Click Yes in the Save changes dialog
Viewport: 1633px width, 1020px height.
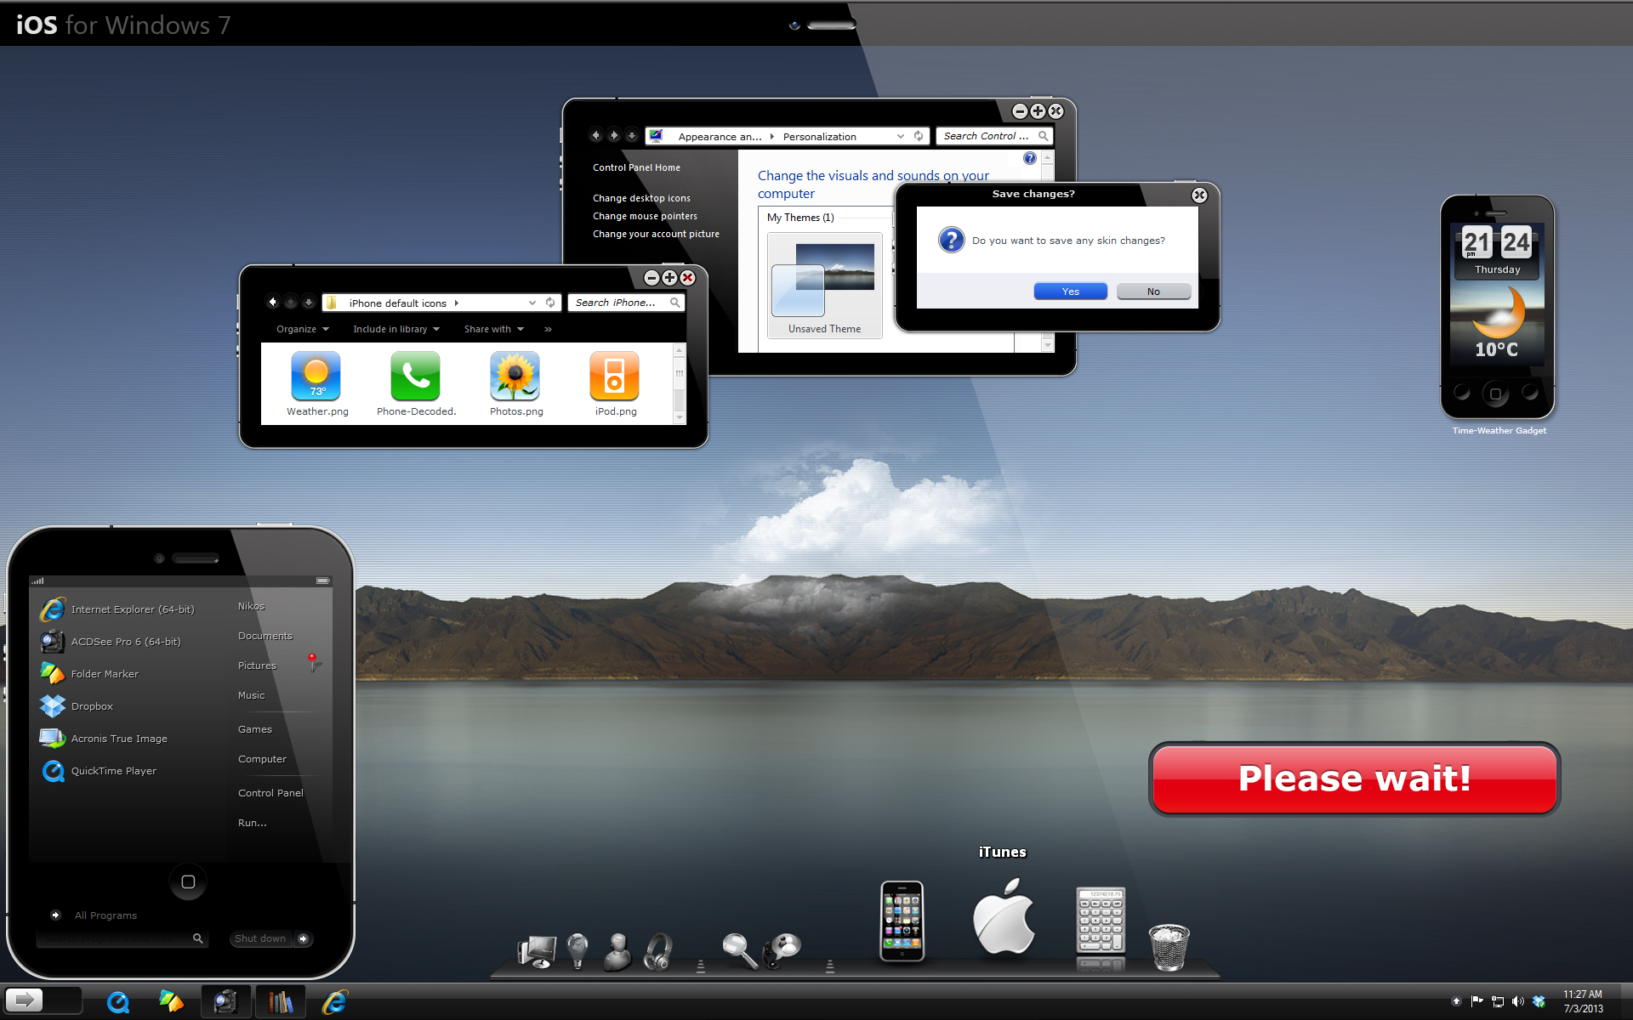[x=1071, y=292]
